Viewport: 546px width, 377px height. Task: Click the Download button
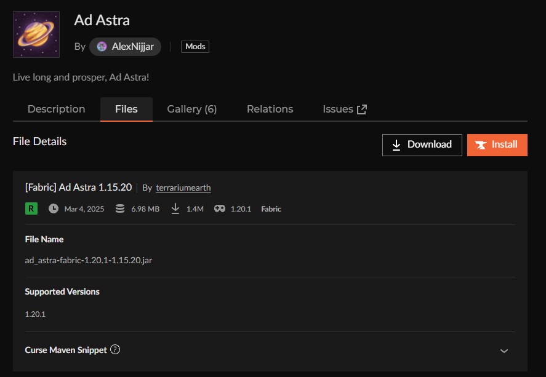[x=422, y=145]
